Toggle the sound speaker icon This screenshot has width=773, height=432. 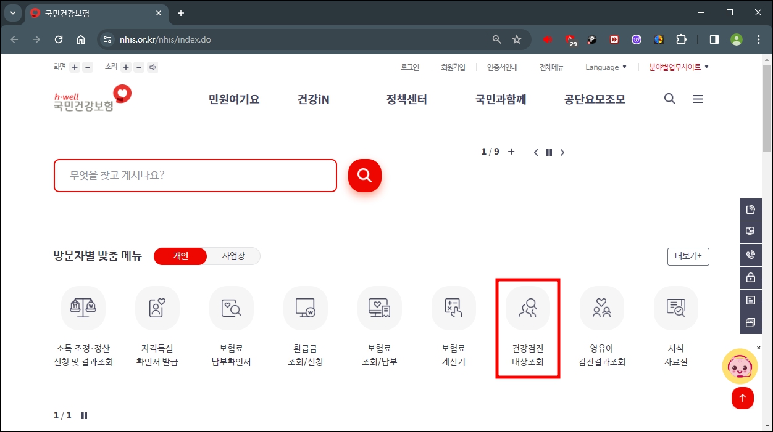point(153,67)
